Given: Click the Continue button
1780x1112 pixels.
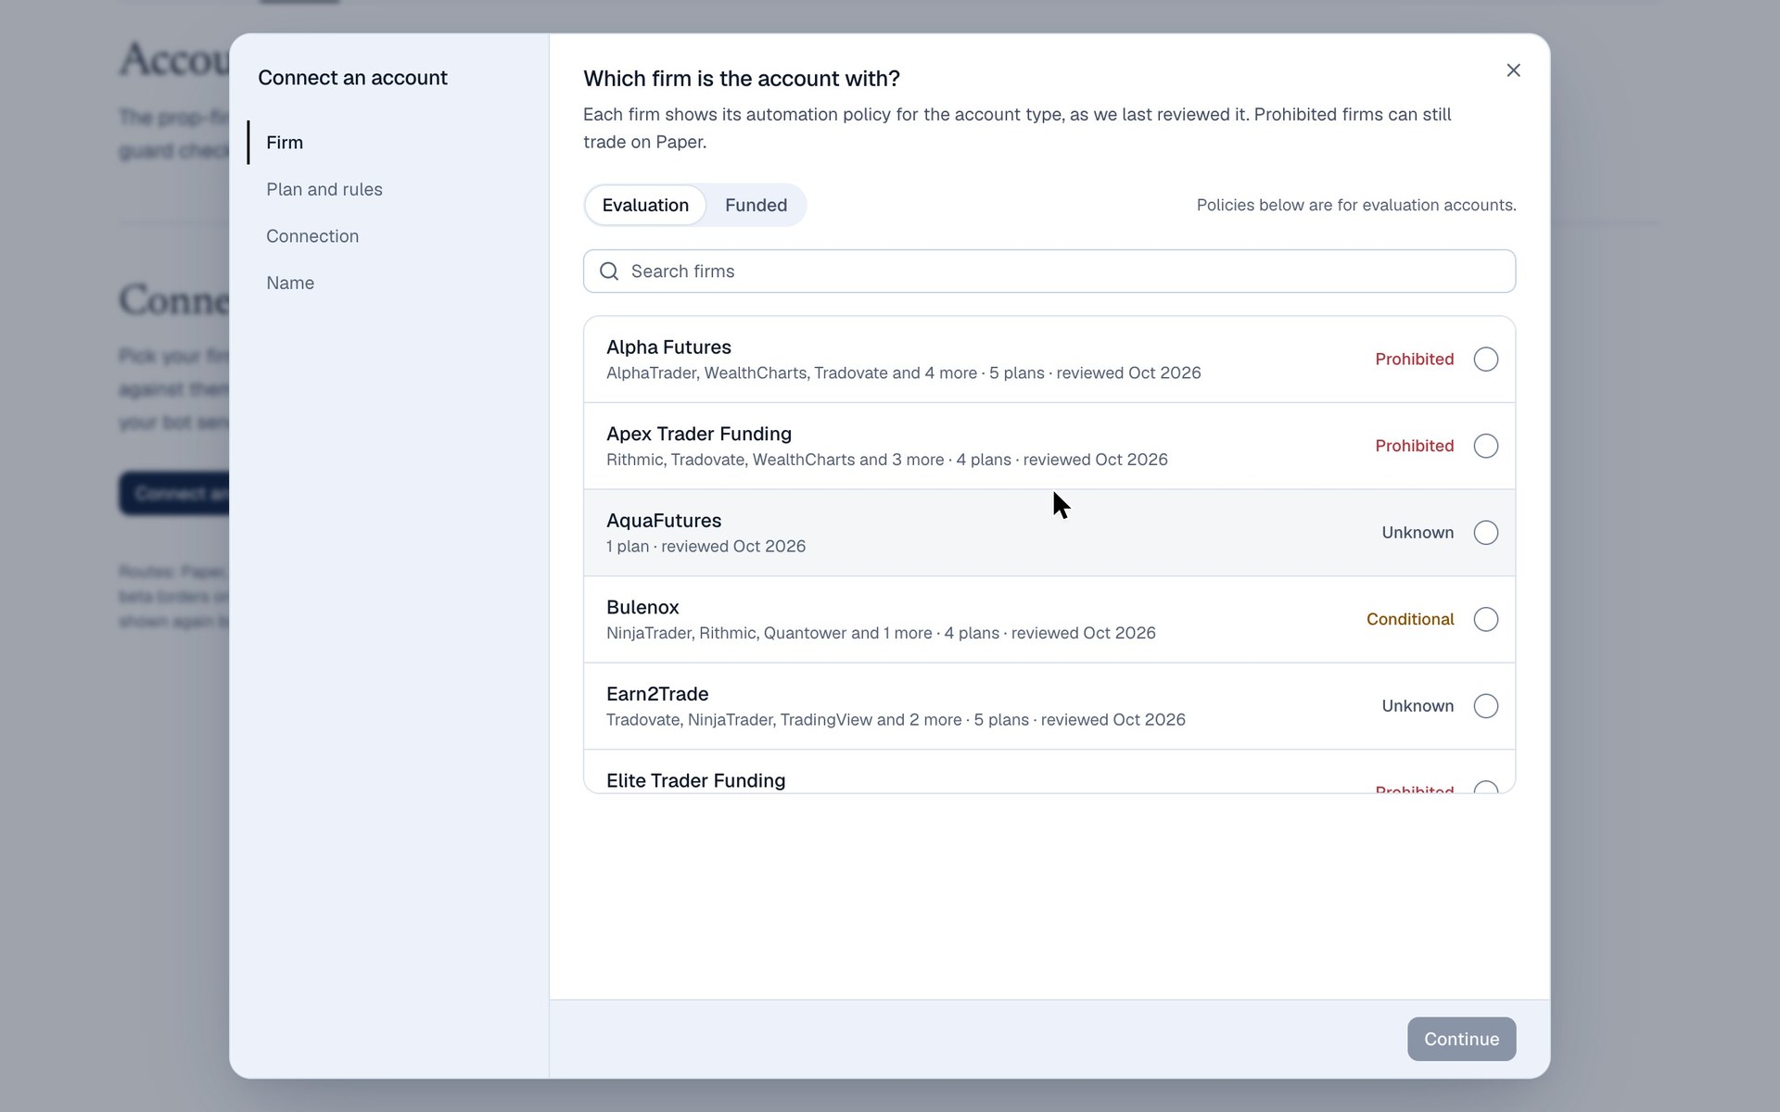Looking at the screenshot, I should 1461,1039.
